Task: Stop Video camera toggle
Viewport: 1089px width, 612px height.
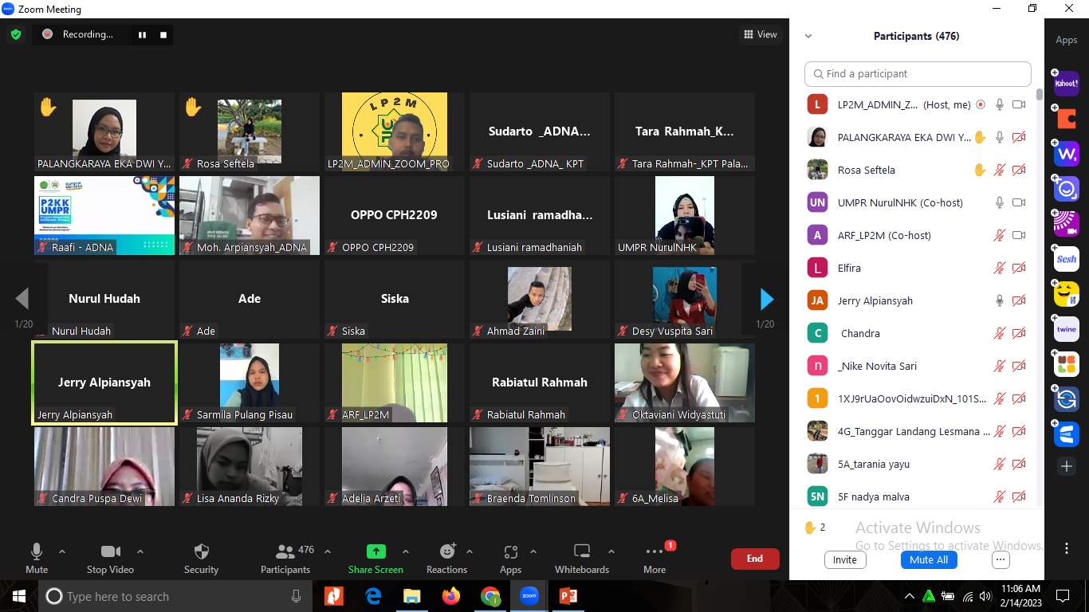Action: (x=110, y=557)
